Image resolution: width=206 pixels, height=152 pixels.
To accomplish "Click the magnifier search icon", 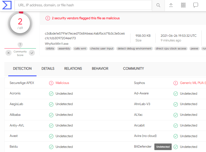I will point(158,5).
